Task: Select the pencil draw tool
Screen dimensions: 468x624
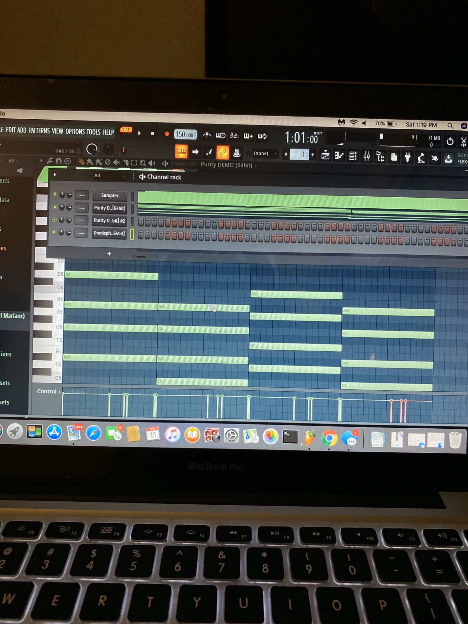Action: (x=81, y=162)
